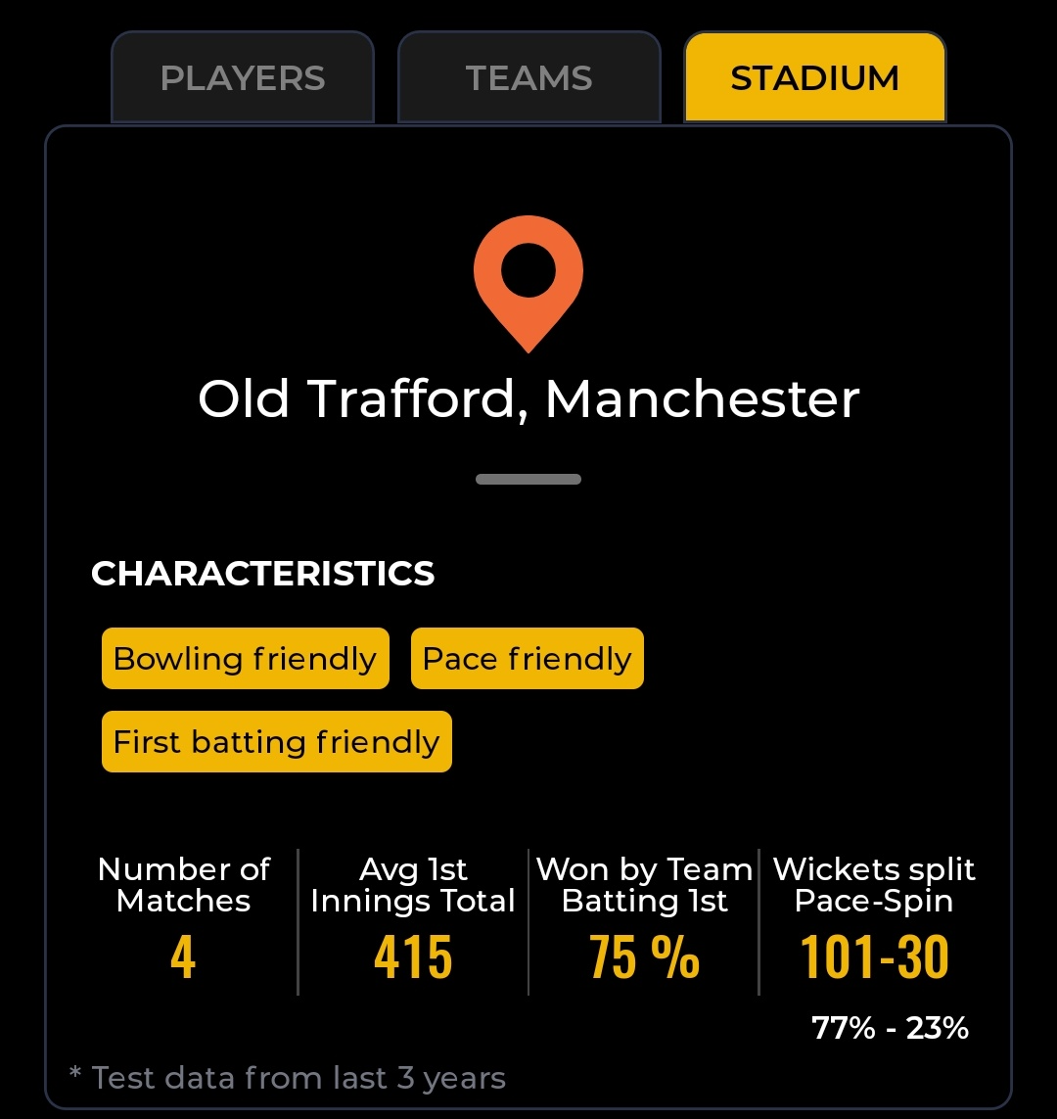Select the STADIUM tab
The height and width of the screenshot is (1119, 1057).
tap(814, 78)
